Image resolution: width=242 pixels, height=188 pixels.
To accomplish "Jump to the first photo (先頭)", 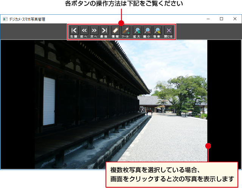I will 74,31.
